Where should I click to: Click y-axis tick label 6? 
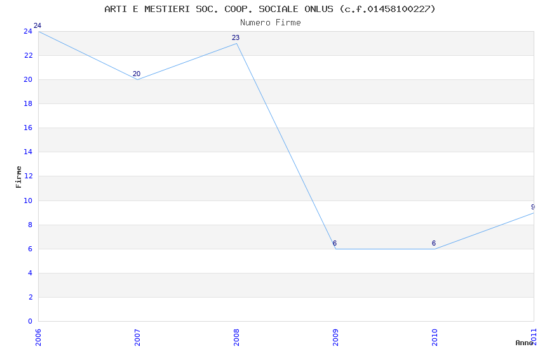tap(30, 249)
